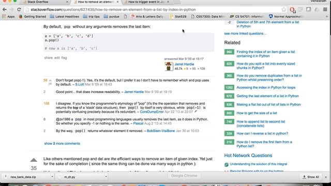Viewport: 331px width, 186px height.
Task: Click Show All downloads button
Action: tap(311, 177)
